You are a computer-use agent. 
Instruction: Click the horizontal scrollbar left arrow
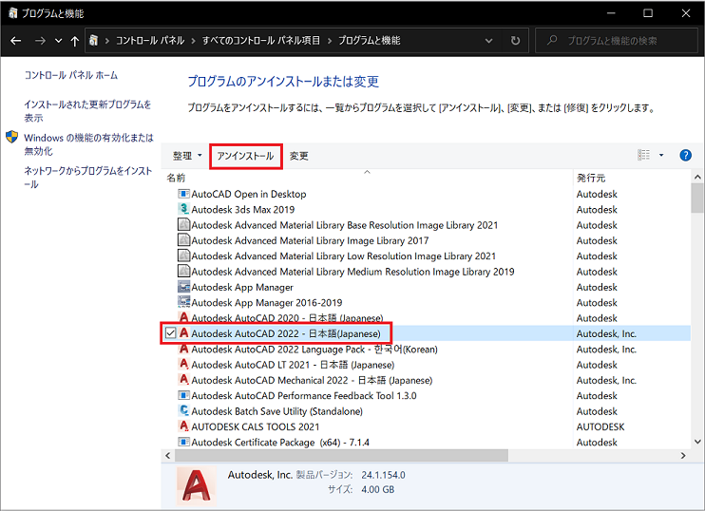click(168, 456)
